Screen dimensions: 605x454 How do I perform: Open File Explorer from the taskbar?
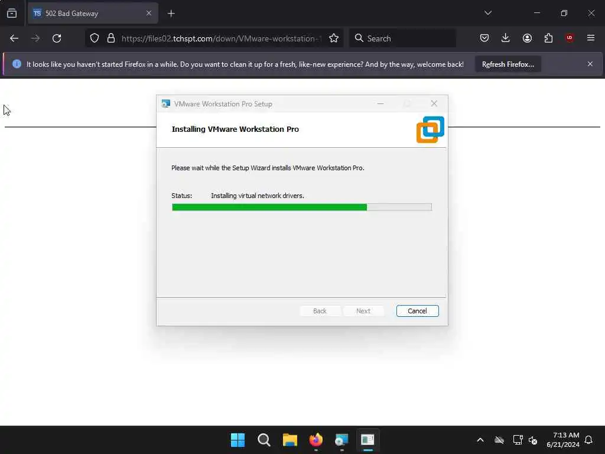point(290,440)
